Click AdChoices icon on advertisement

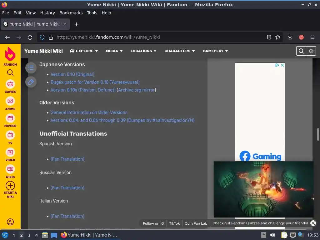[x=277, y=65]
